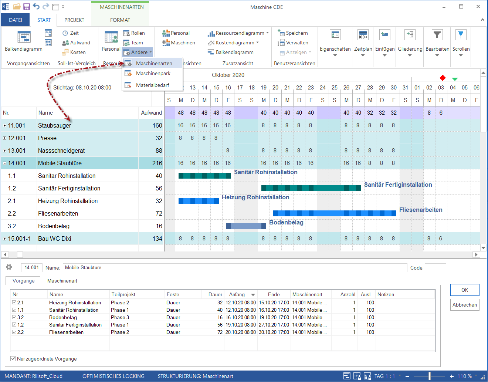Select Maschinenpark from the dropdown menu

152,73
